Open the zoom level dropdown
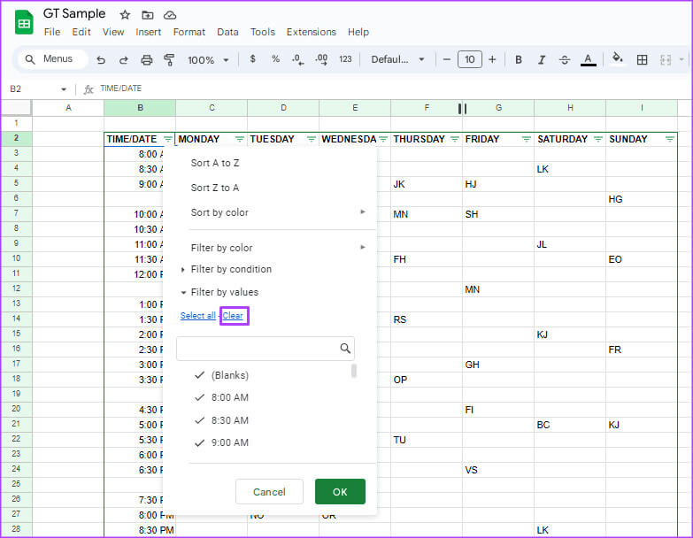 [x=208, y=60]
